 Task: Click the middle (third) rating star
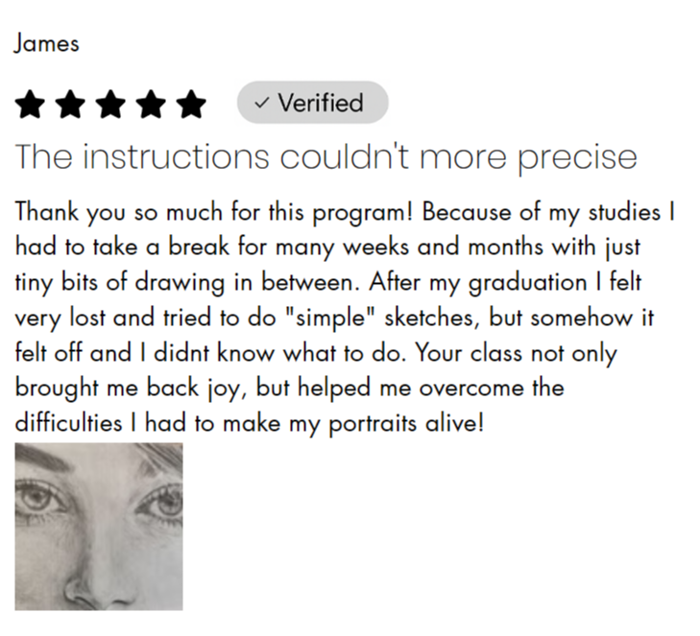coord(110,104)
